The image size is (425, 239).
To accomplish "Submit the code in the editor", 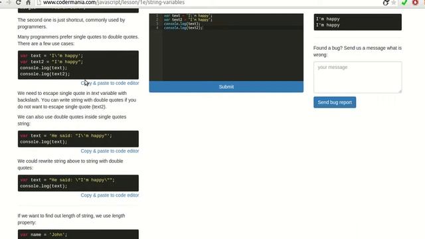I will [226, 87].
